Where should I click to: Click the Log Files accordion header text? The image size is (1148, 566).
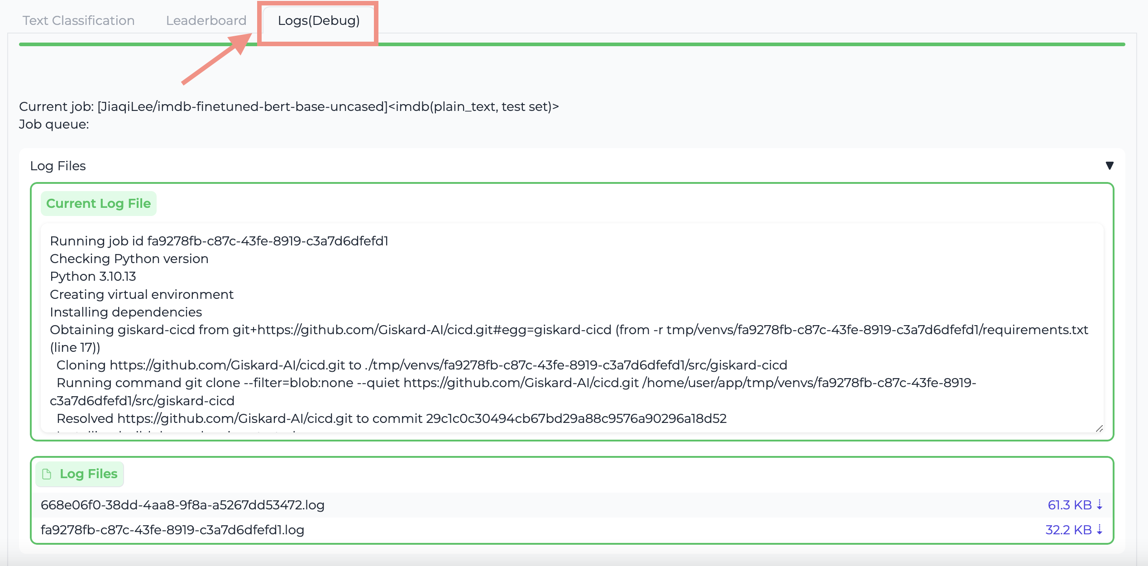(x=58, y=166)
